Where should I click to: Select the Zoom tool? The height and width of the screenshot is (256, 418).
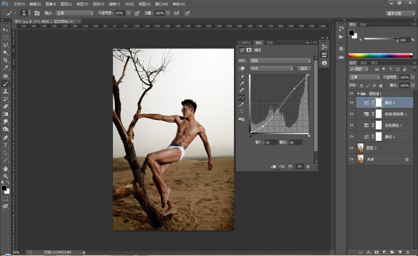(5, 176)
